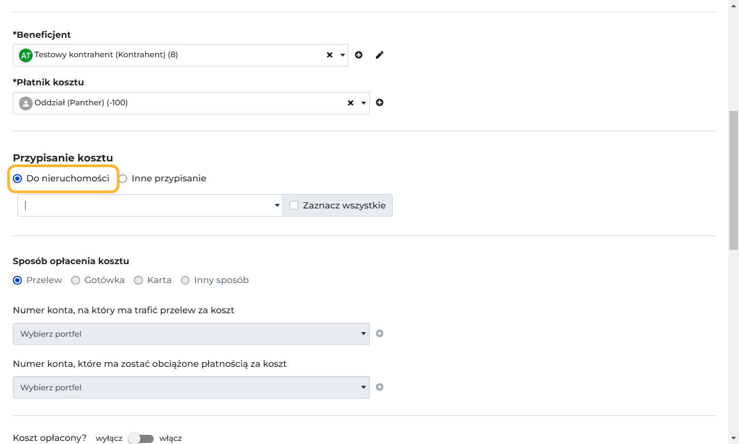Choose Gotówka as payment method
This screenshot has width=739, height=444.
[76, 280]
